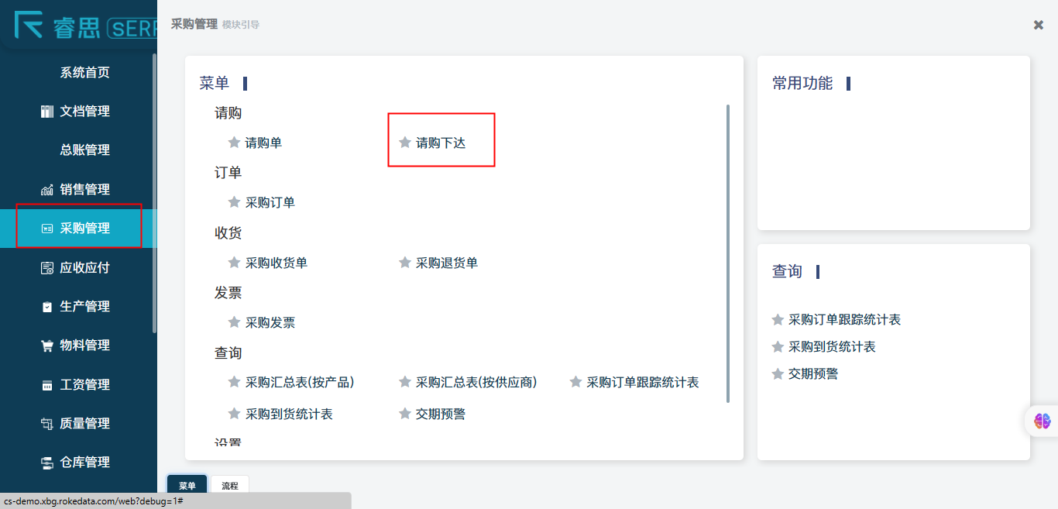Favorite 请购下达 with its star icon
Screen dimensions: 1058x509
[404, 143]
